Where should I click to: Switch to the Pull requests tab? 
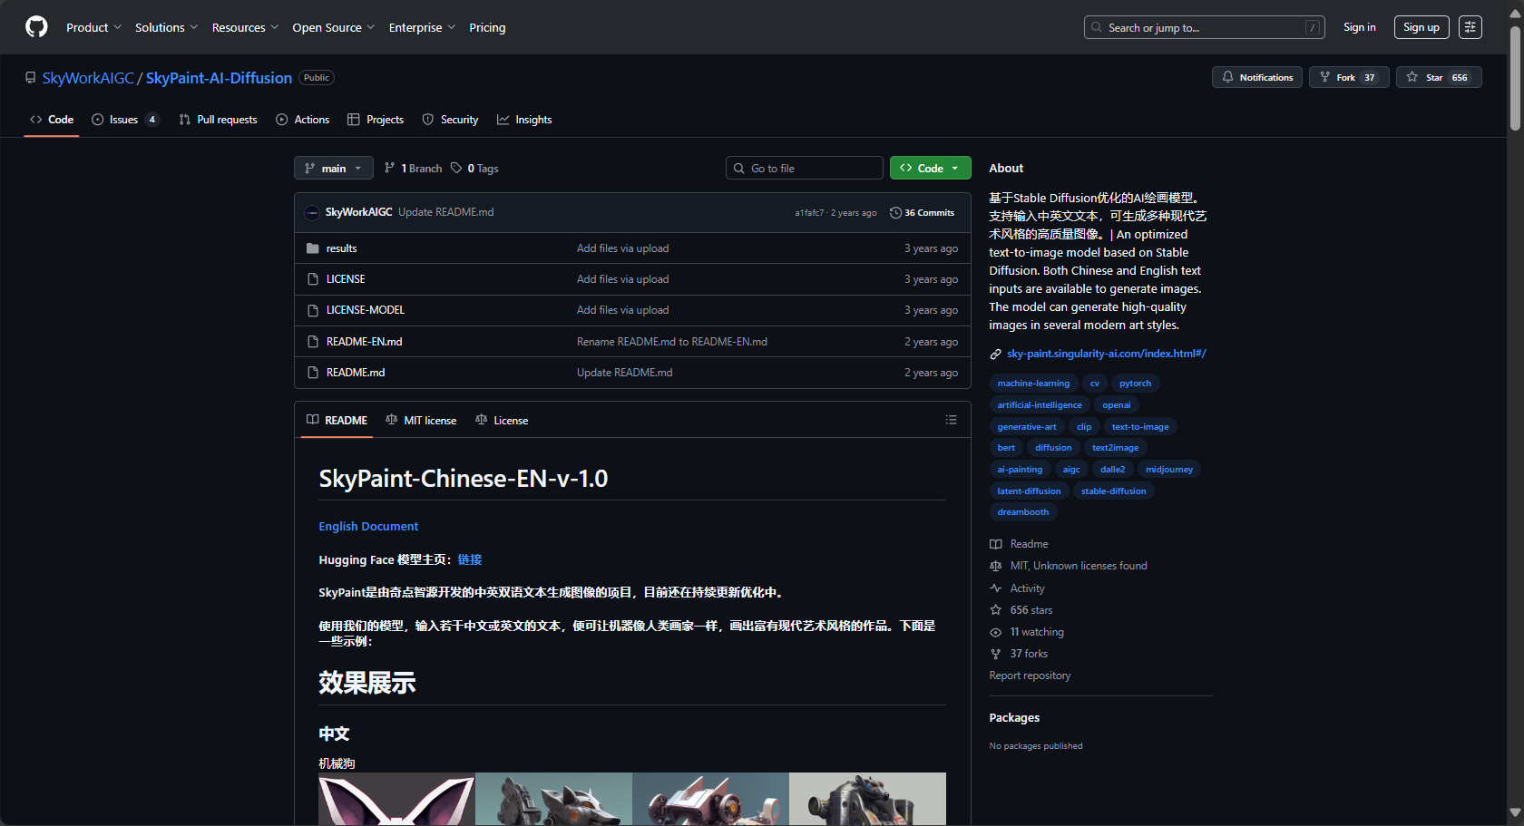218,120
